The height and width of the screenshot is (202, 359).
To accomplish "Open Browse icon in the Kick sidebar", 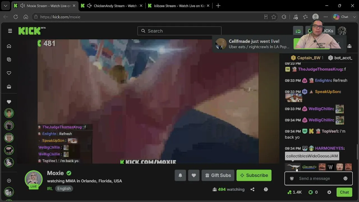I will point(9,59).
